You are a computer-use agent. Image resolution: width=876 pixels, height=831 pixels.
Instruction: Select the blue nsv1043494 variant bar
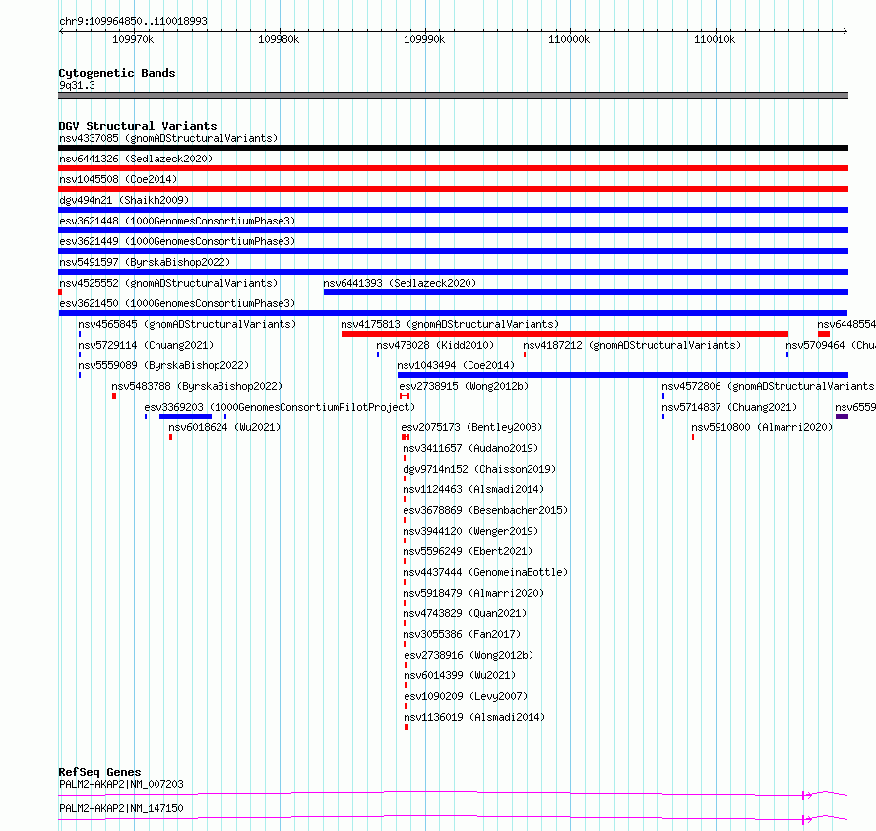623,375
